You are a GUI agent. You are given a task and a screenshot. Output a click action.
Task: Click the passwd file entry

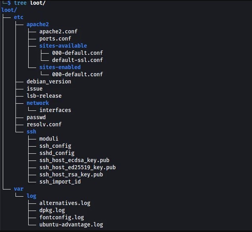click(x=36, y=118)
